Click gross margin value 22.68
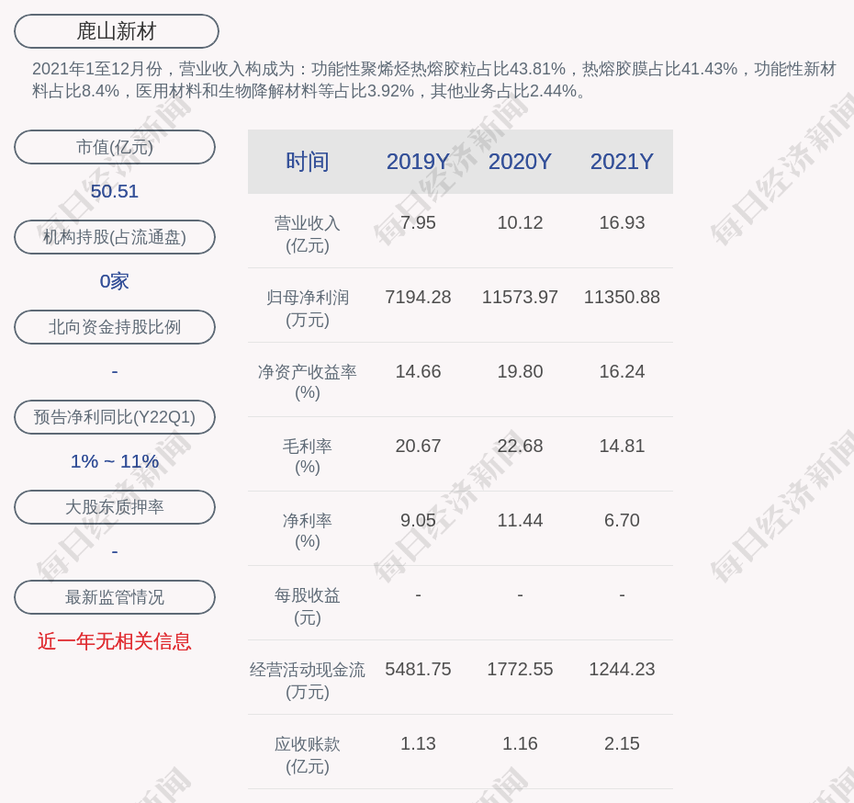This screenshot has width=854, height=803. pyautogui.click(x=520, y=446)
